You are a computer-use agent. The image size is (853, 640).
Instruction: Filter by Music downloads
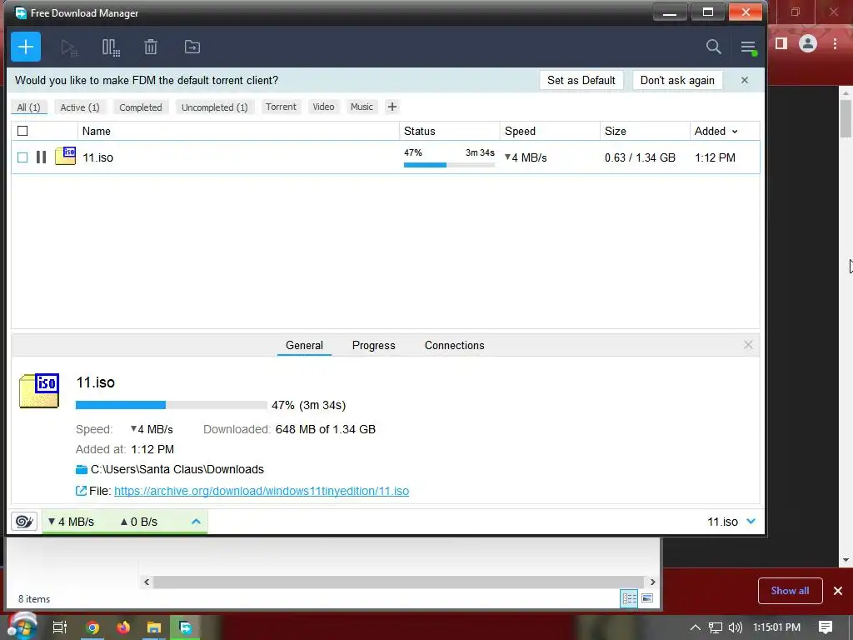362,107
